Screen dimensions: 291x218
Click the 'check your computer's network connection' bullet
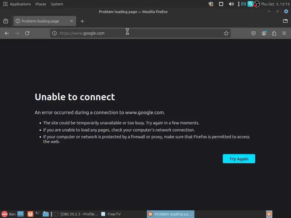click(x=119, y=130)
